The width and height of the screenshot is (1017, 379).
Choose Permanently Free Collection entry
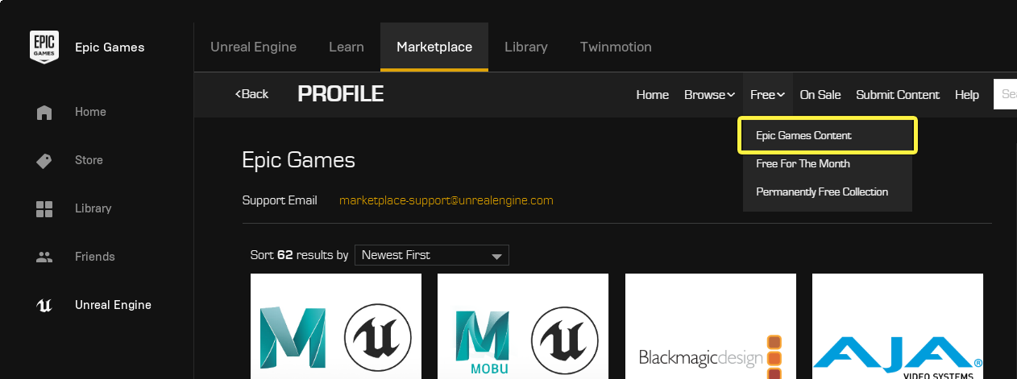(x=828, y=192)
